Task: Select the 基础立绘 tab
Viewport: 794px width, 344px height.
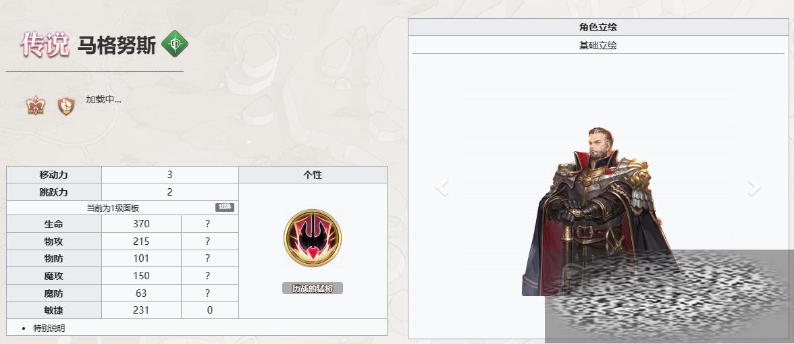Action: (x=598, y=46)
